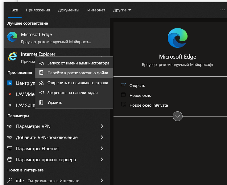Choose Удалить in the context menu
Image resolution: width=227 pixels, height=185 pixels.
click(74, 102)
